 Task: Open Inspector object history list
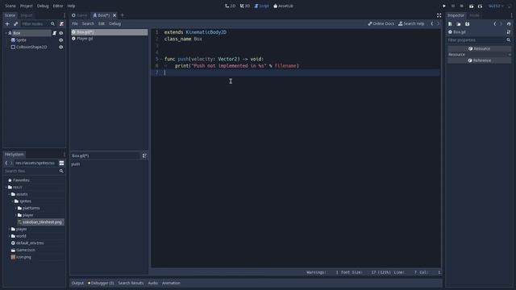tap(509, 24)
